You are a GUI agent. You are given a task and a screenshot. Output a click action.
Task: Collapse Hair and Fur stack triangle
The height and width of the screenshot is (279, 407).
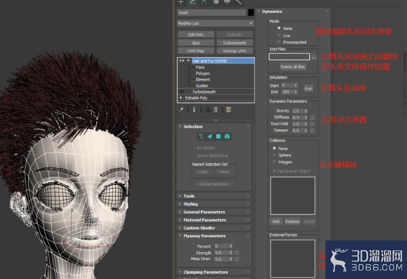[188, 61]
